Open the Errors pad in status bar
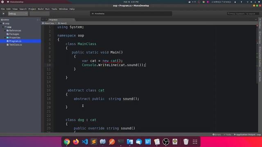Viewport: 262px width, 147px height. click(217, 135)
